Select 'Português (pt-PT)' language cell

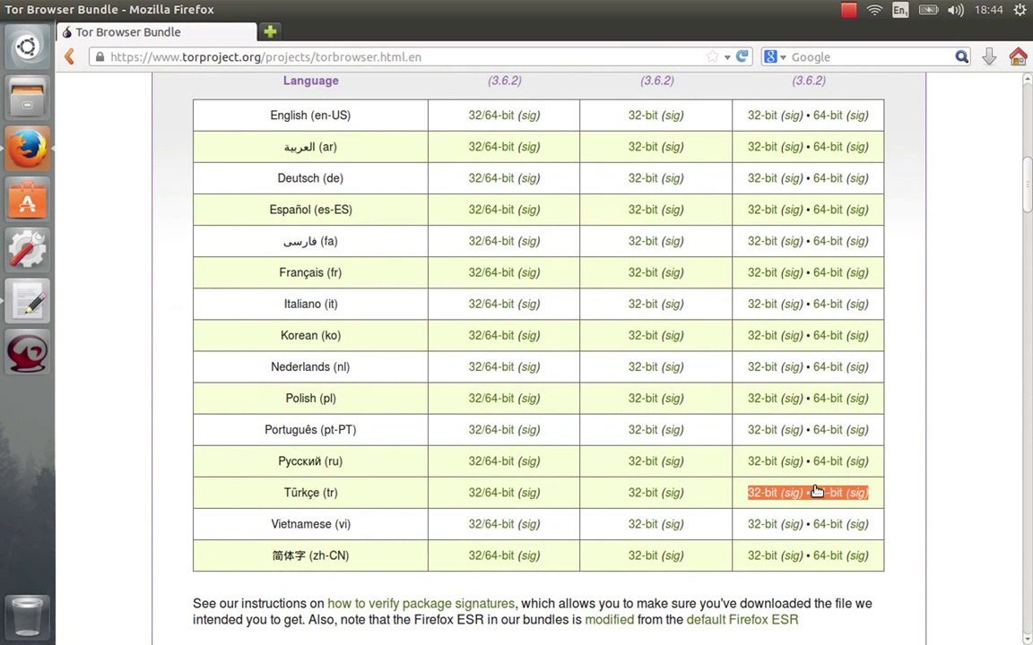tap(310, 430)
